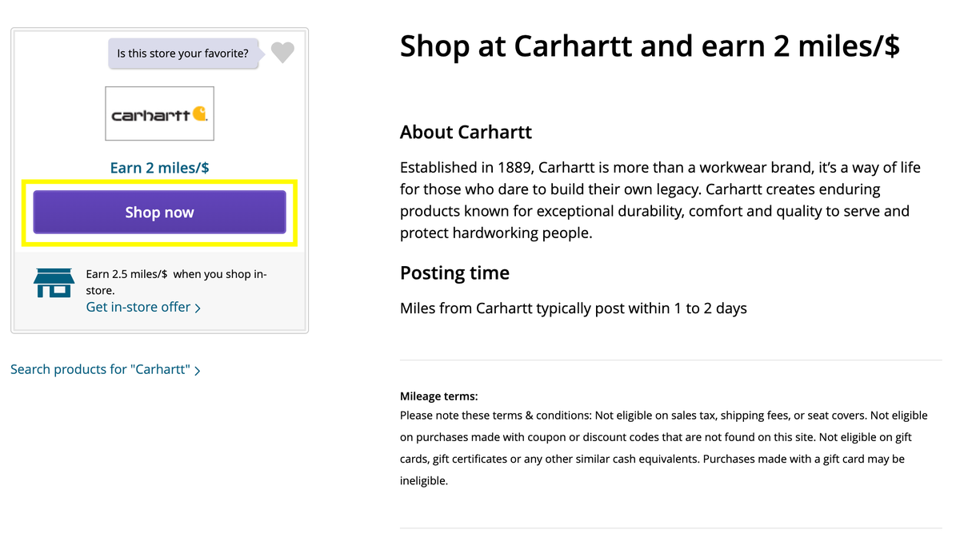
Task: Open Search products for "Carhartt" link
Action: (x=100, y=369)
